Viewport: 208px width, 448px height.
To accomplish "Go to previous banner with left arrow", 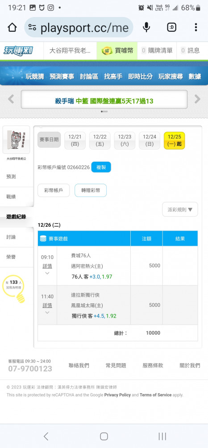I will [11, 99].
